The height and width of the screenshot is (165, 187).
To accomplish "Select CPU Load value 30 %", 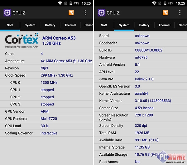I will pos(45,126).
